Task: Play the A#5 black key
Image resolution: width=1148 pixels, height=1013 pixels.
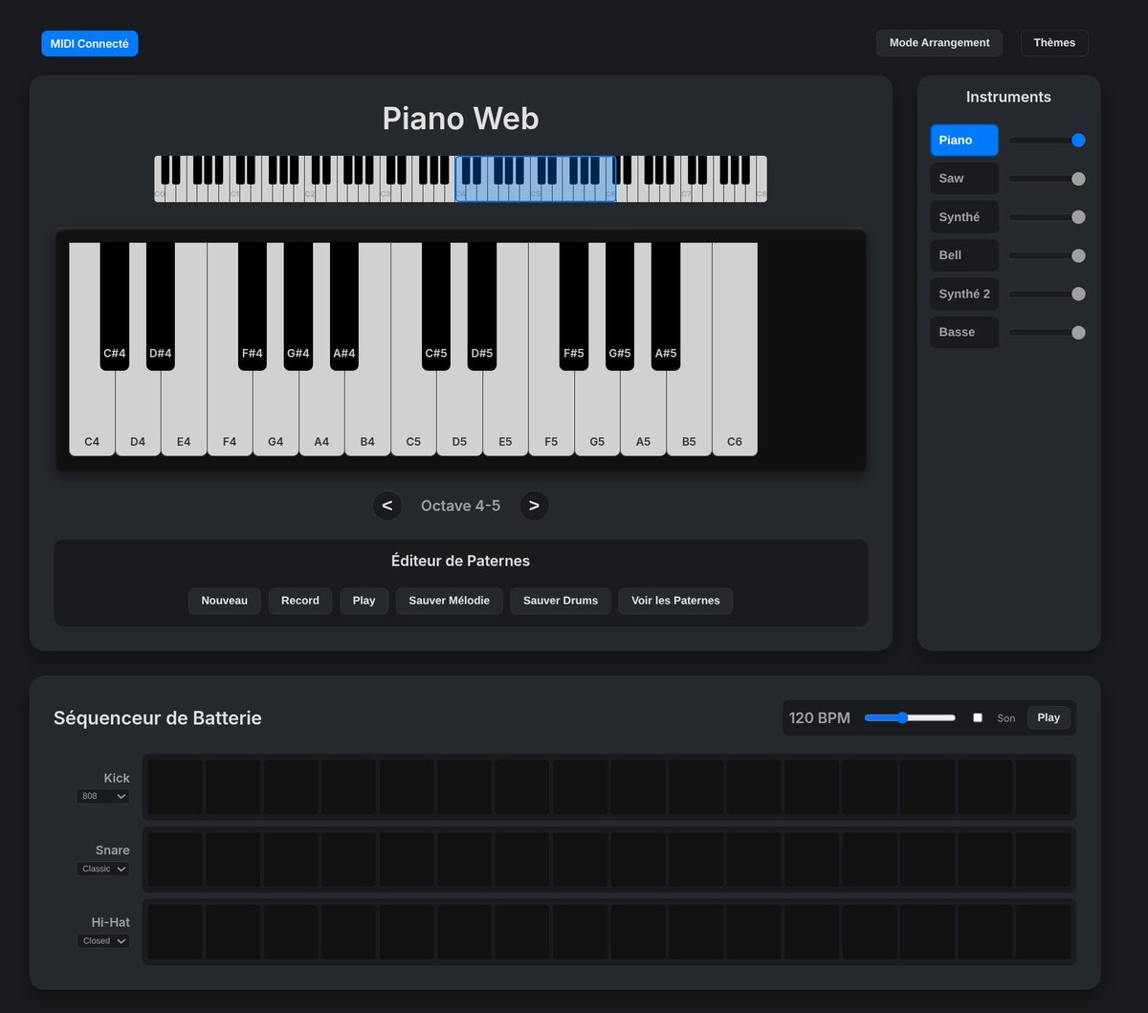Action: click(x=666, y=306)
